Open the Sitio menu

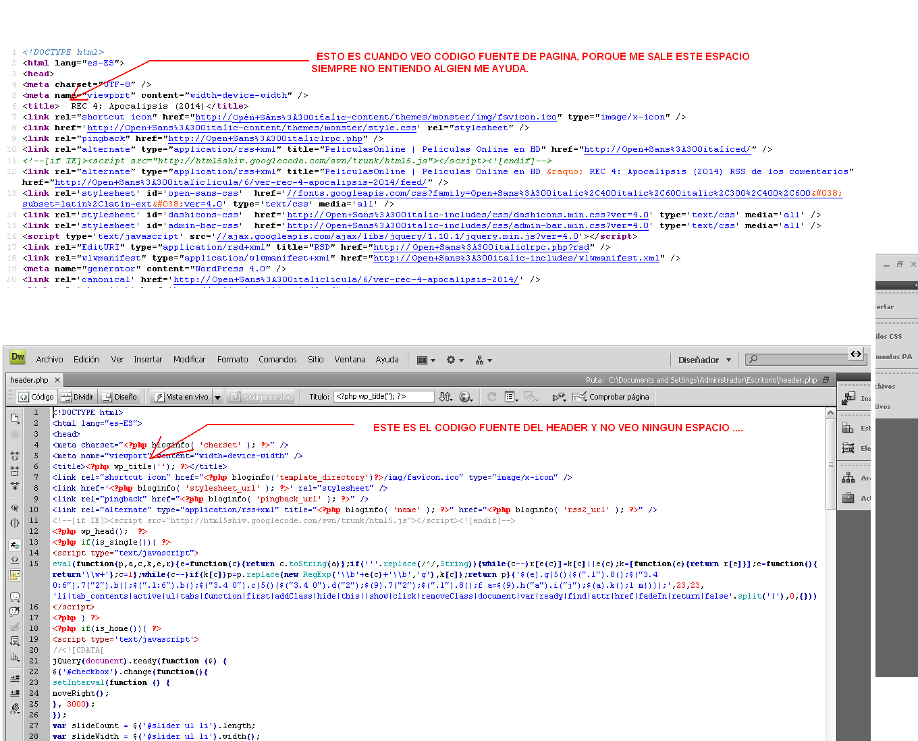tap(316, 360)
